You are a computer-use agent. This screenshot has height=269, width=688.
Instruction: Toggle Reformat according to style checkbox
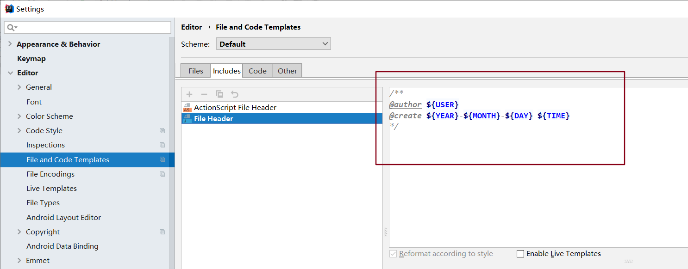pyautogui.click(x=393, y=254)
